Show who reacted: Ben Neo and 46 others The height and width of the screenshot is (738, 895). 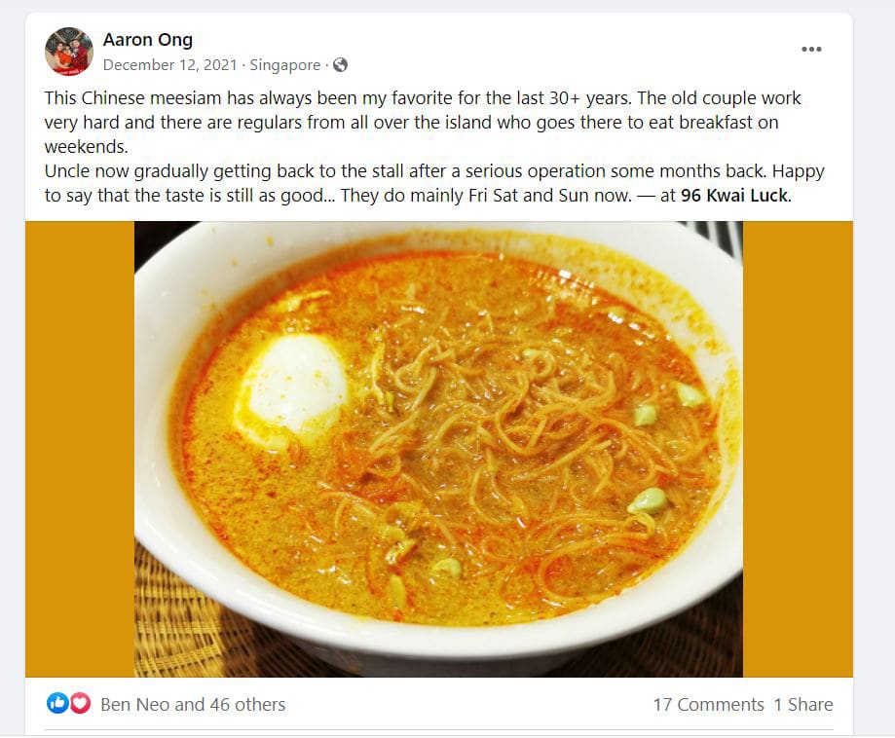click(x=193, y=704)
